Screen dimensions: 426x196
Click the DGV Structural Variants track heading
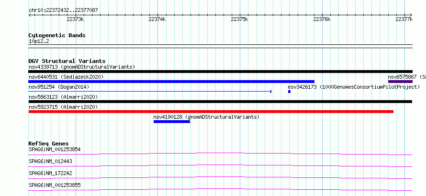coord(67,61)
